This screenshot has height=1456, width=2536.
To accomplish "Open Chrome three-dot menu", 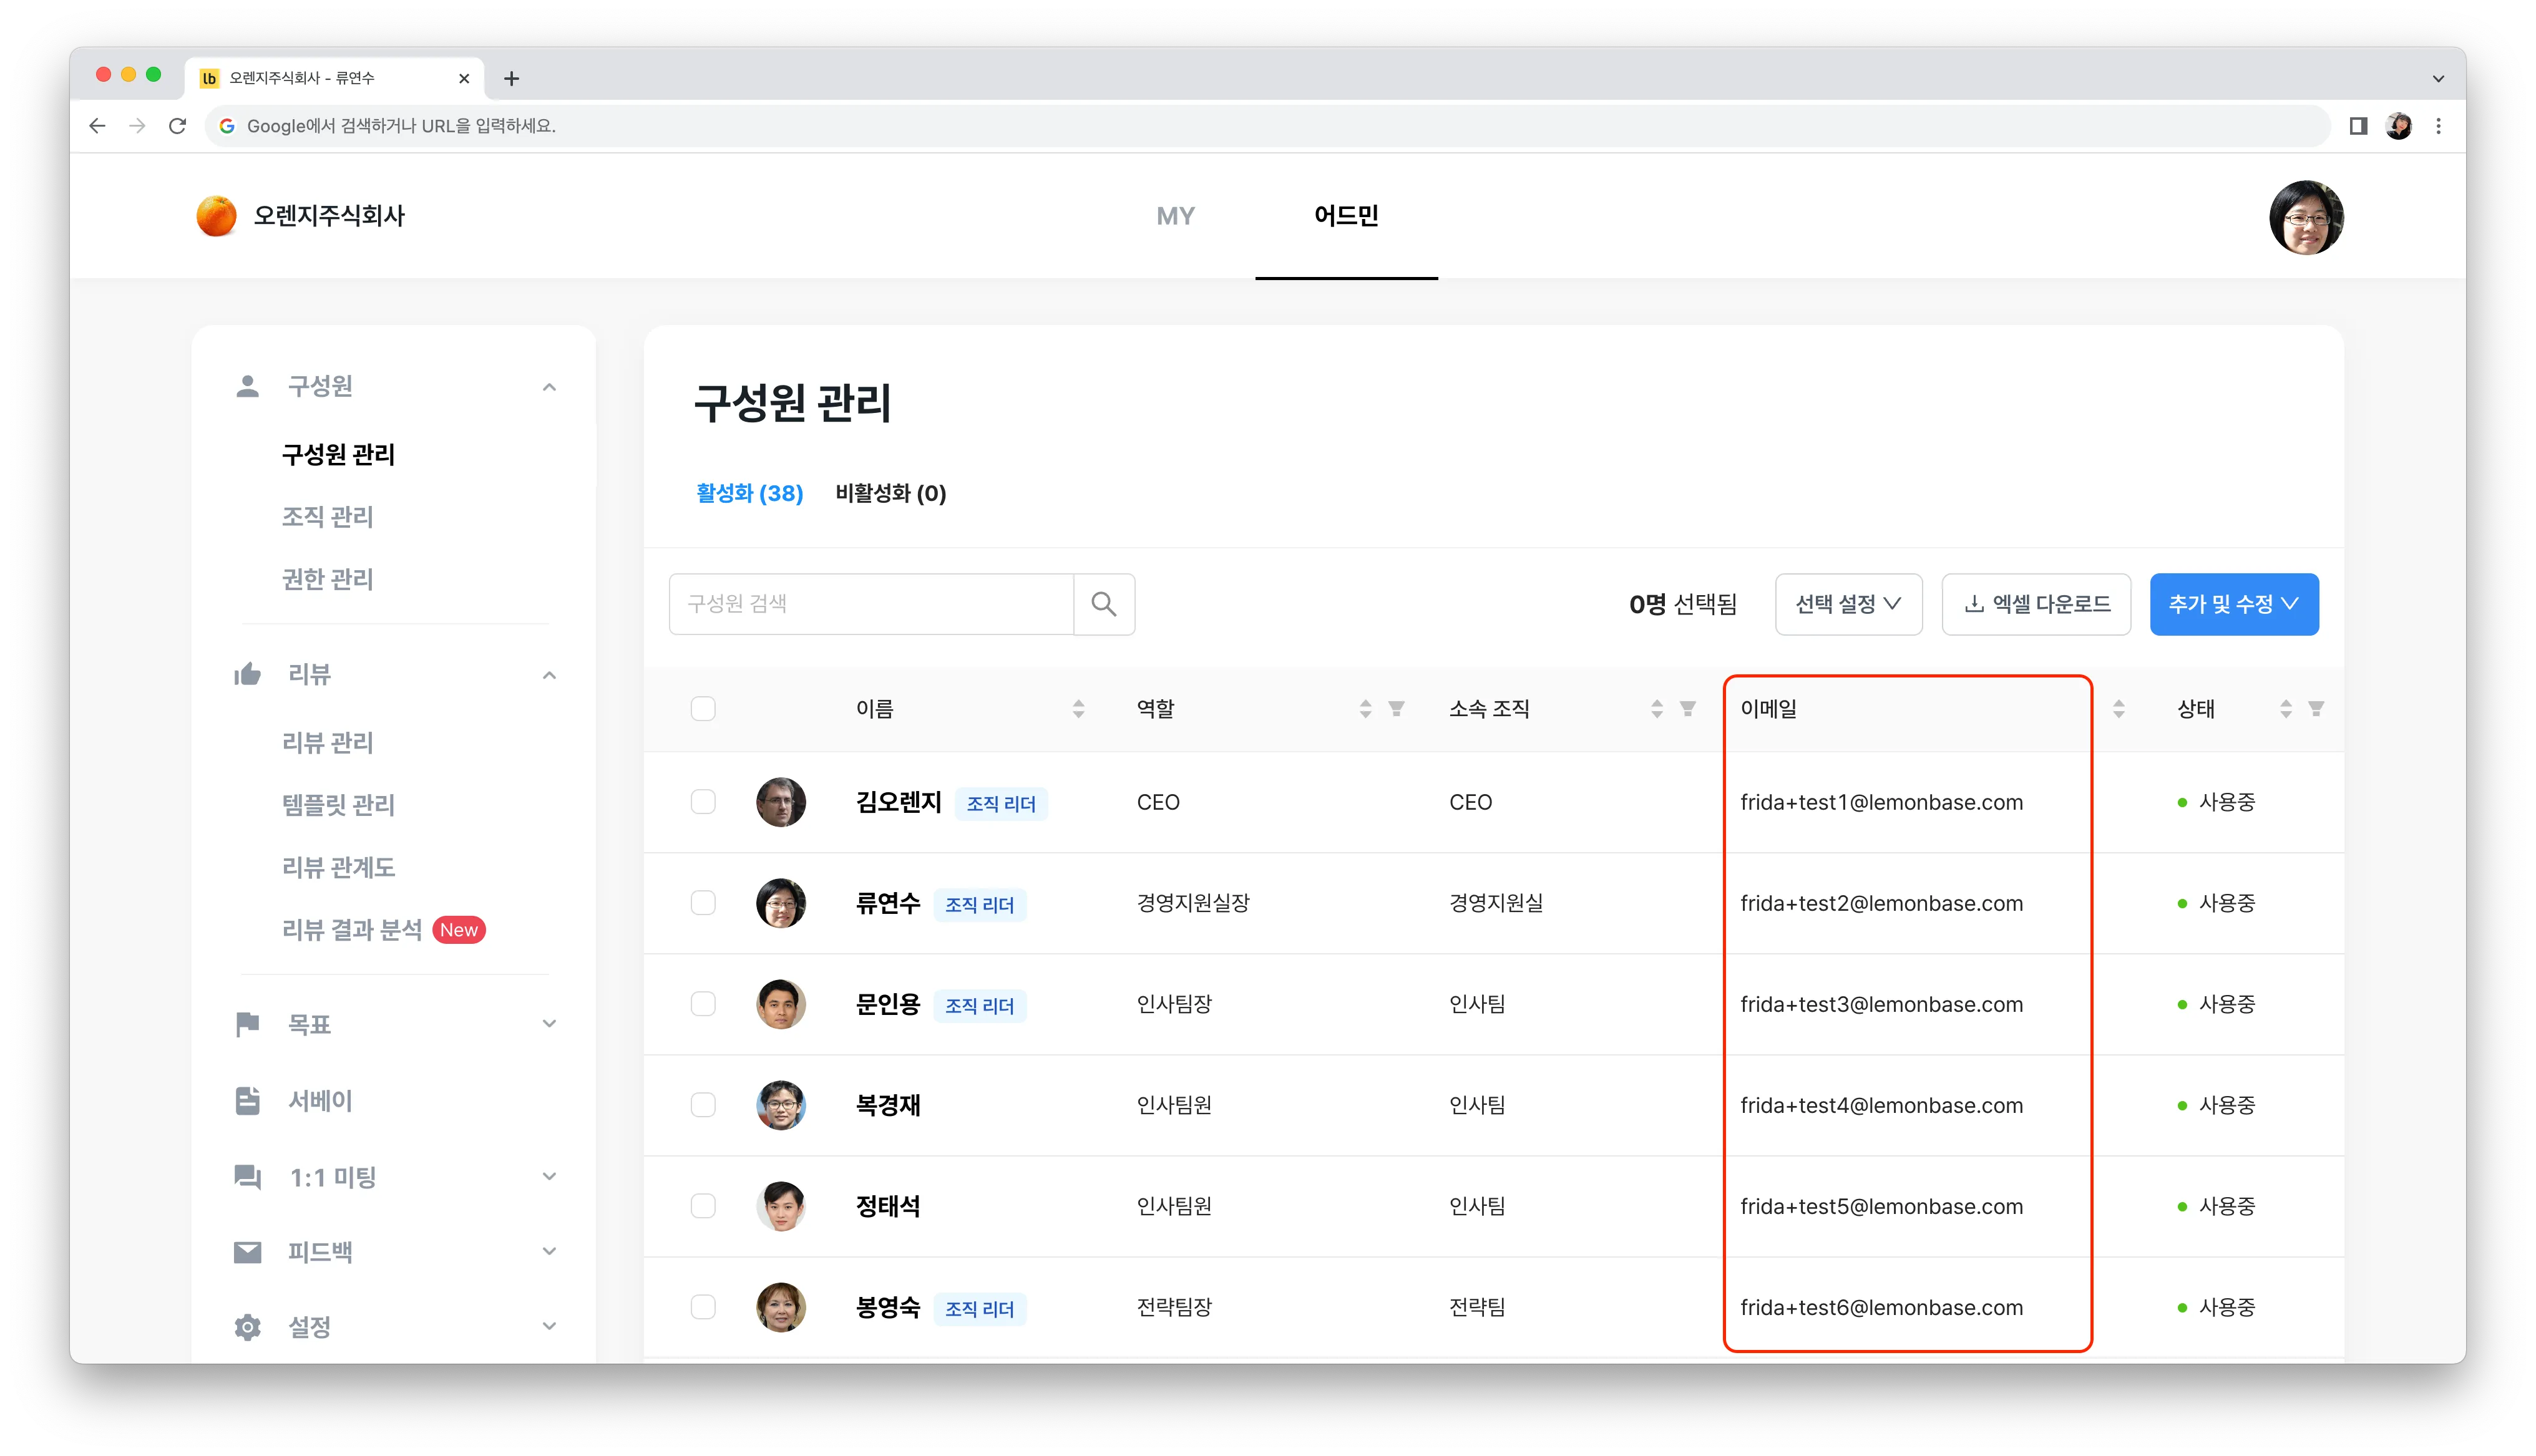I will click(2438, 126).
